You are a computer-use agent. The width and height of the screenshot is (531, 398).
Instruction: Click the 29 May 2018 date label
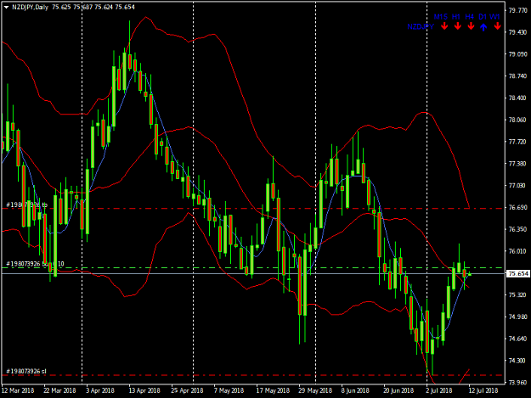(x=315, y=390)
